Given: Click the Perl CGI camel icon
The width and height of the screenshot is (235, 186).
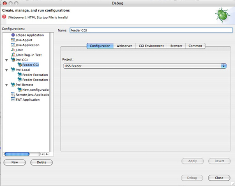Looking at the screenshot, I should (13, 60).
